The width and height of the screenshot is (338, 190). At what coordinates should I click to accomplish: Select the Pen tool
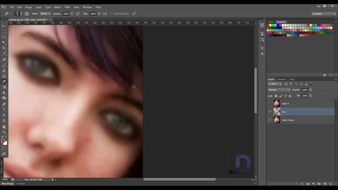pos(4,104)
